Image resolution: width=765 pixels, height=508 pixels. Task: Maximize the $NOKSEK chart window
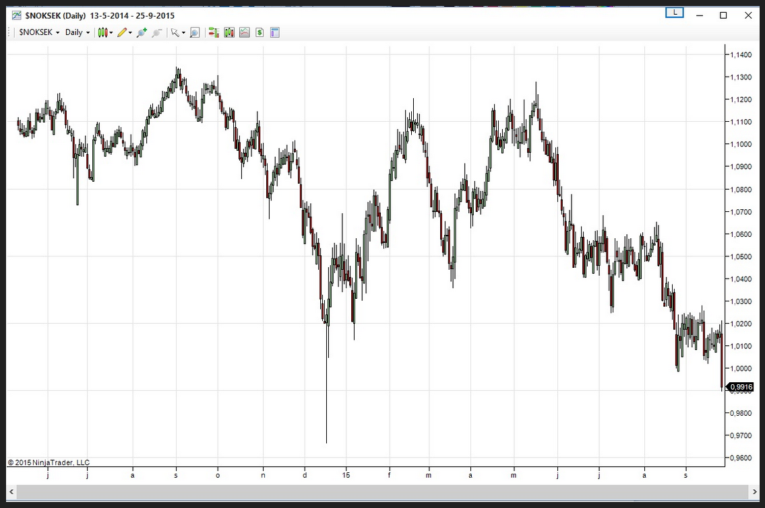[723, 15]
